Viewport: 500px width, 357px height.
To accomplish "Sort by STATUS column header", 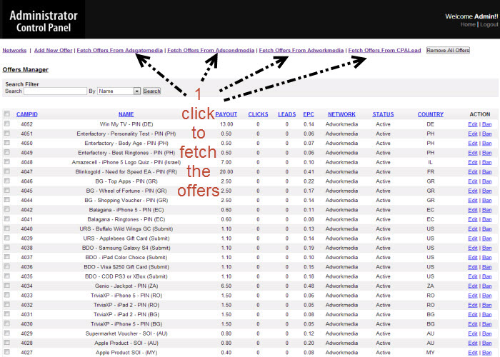I will [x=383, y=114].
